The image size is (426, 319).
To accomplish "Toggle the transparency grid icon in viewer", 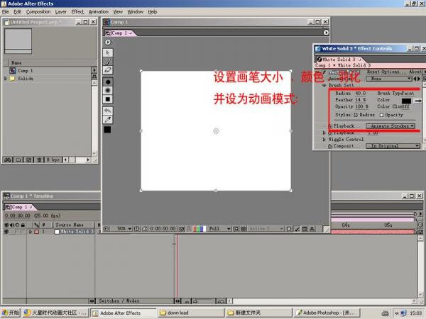I will [244, 229].
